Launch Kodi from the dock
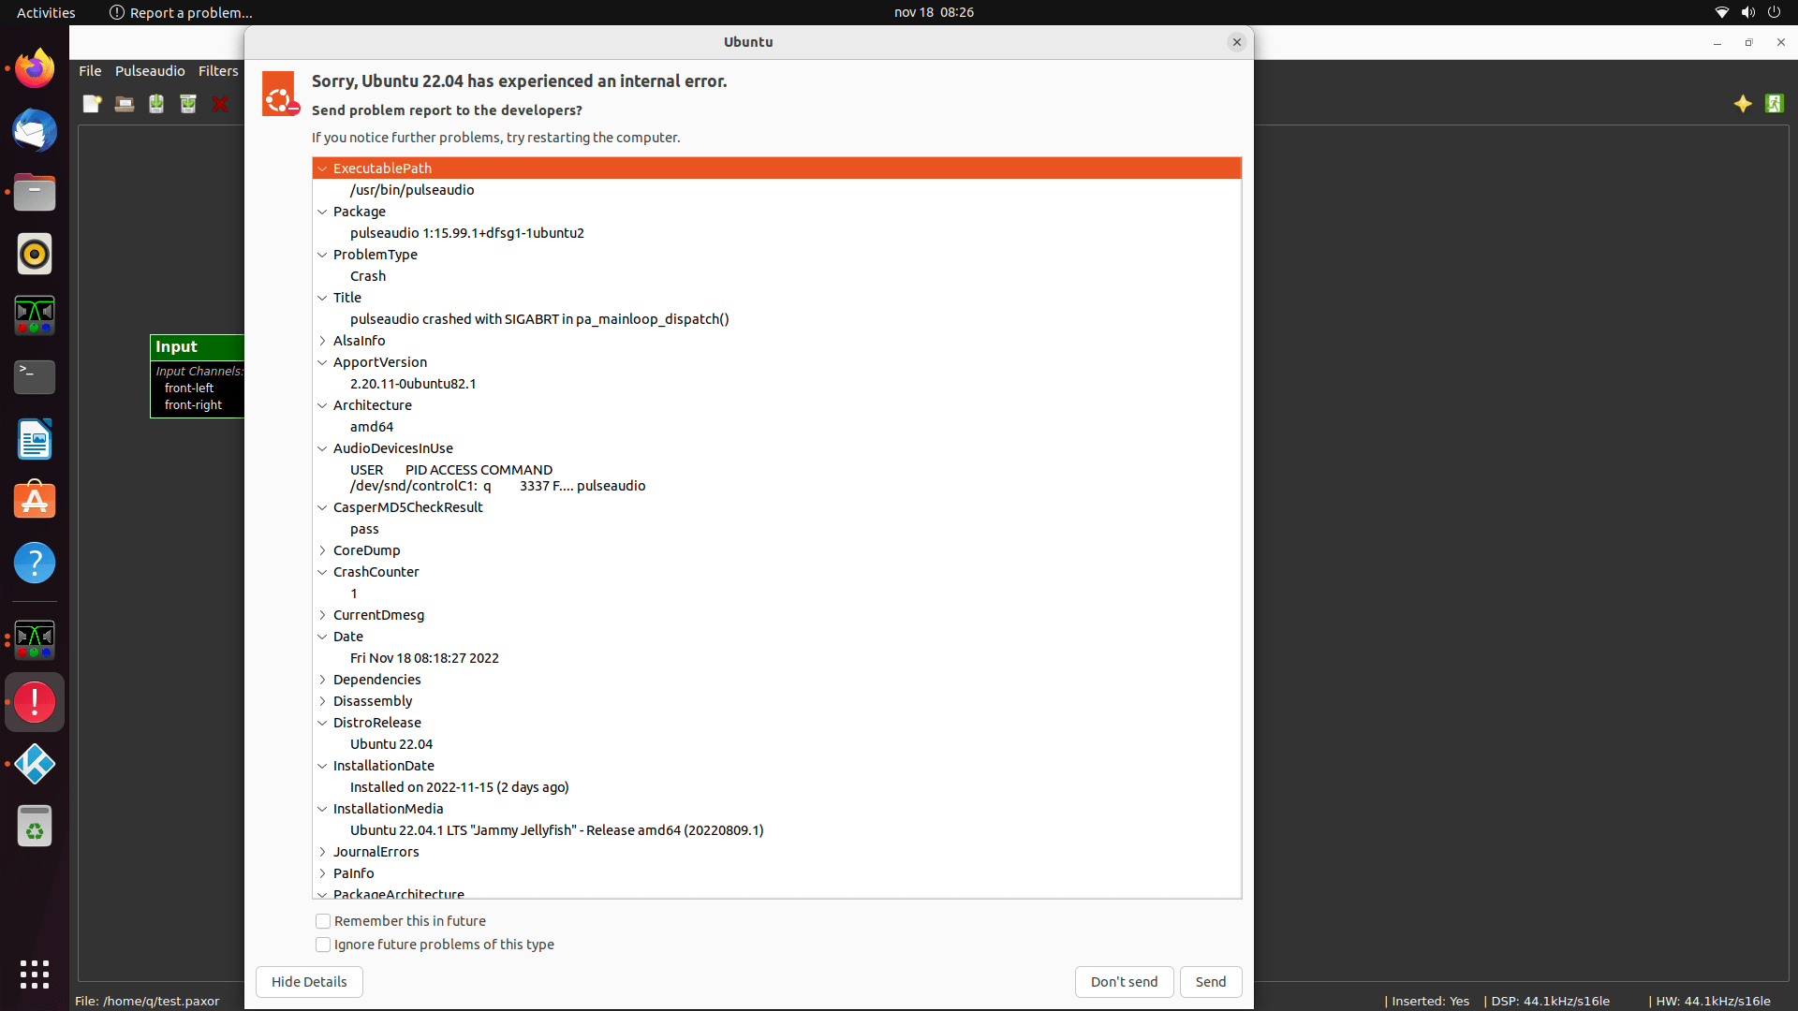1798x1011 pixels. point(35,764)
